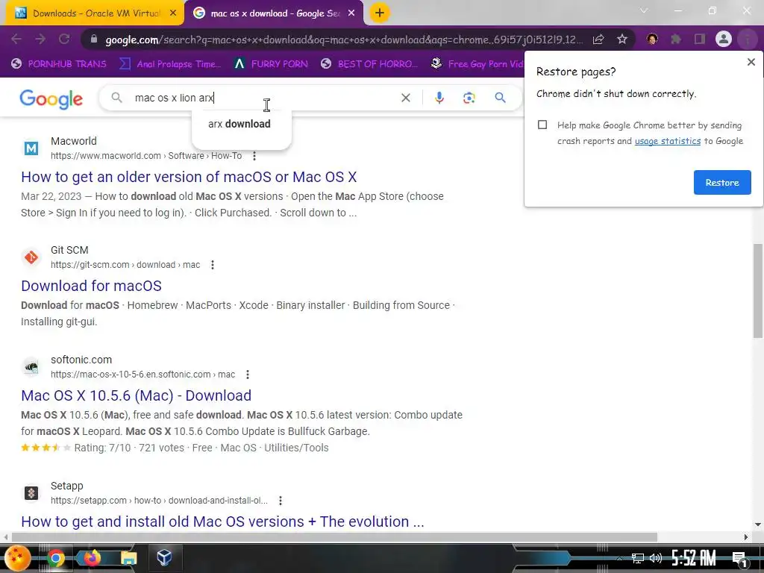Search by image with camera lens icon
764x573 pixels.
(x=469, y=98)
